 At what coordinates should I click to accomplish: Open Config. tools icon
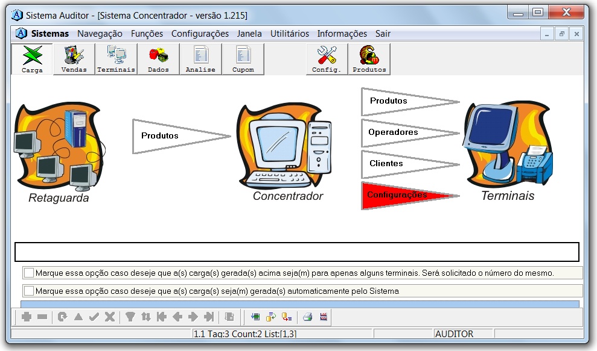pos(327,59)
